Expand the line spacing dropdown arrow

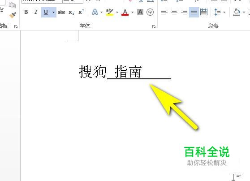tap(224, 12)
